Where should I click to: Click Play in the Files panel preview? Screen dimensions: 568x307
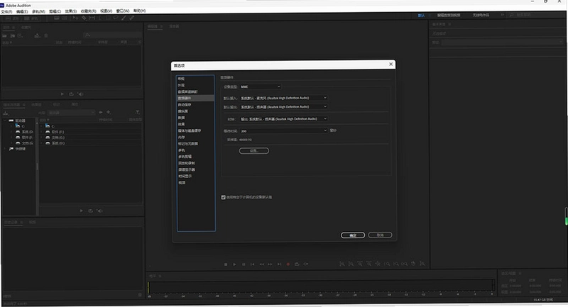62,94
